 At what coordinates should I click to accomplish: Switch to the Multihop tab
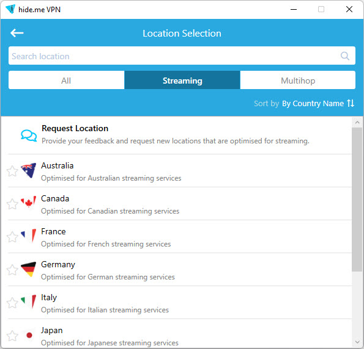tap(298, 80)
